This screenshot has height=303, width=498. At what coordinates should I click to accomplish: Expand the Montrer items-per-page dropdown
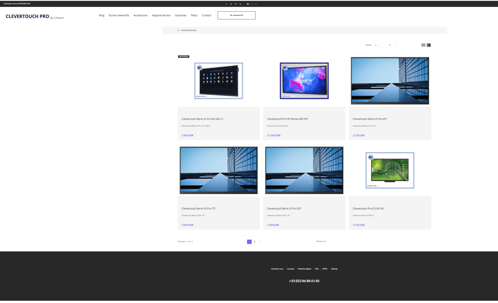(x=378, y=45)
